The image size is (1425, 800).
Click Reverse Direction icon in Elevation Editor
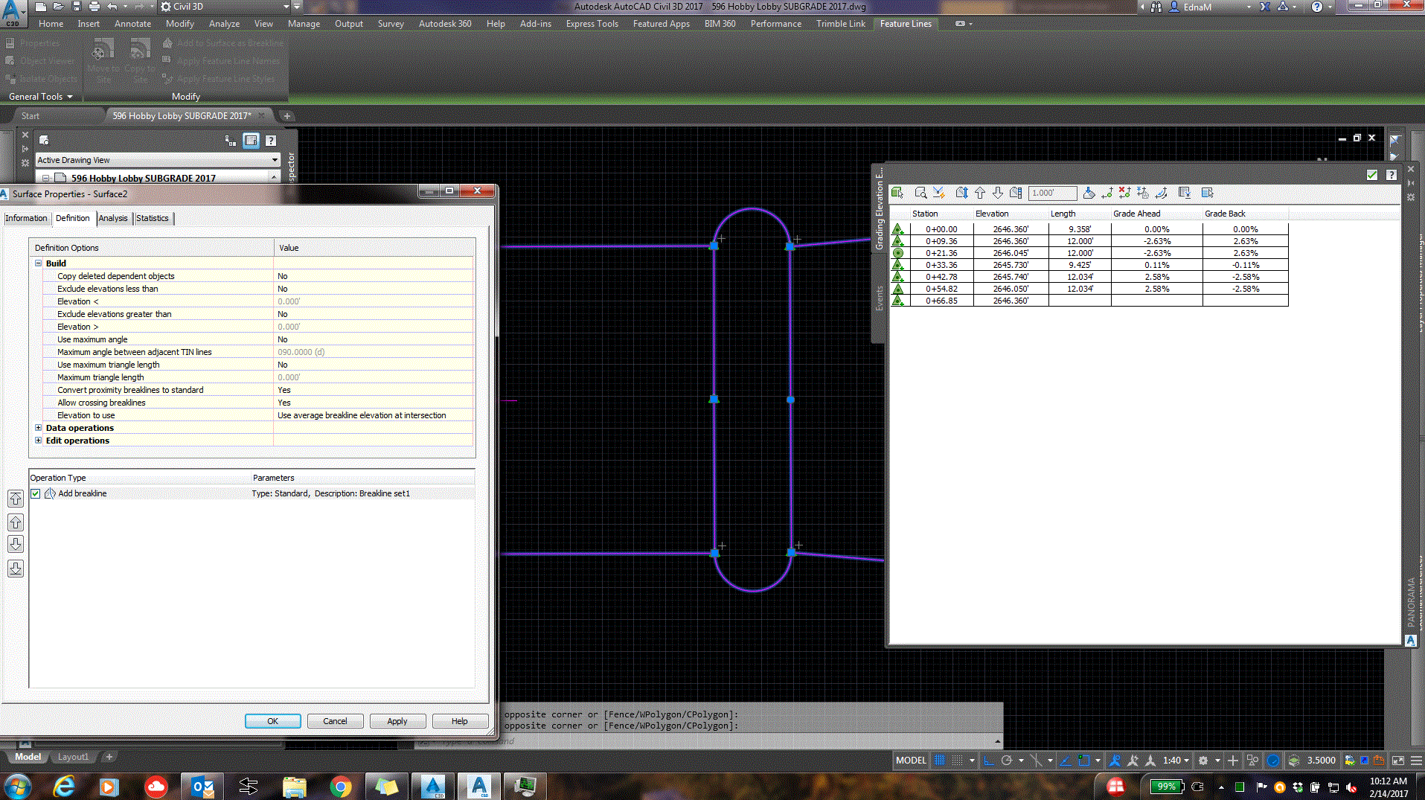click(1161, 193)
